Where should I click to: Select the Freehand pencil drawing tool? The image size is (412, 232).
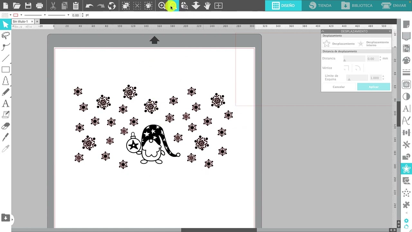click(x=5, y=92)
